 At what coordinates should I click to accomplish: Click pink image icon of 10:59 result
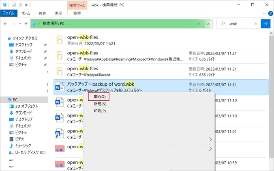[x=60, y=165]
